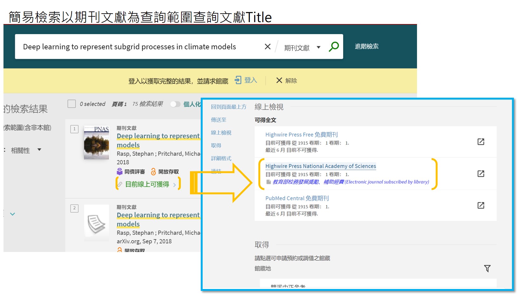Open PubMed Central external link icon
This screenshot has height=295, width=518.
(x=481, y=206)
